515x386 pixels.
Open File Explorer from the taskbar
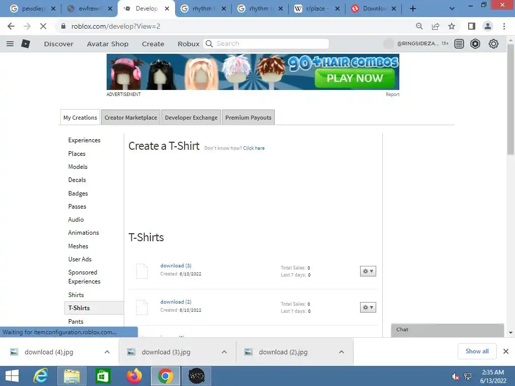coord(71,376)
